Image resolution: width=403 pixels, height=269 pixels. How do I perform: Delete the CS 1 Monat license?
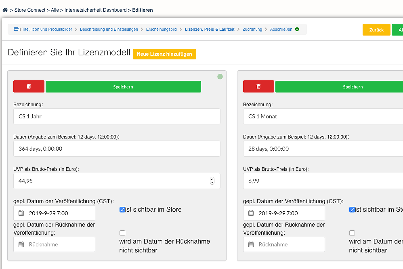(258, 86)
